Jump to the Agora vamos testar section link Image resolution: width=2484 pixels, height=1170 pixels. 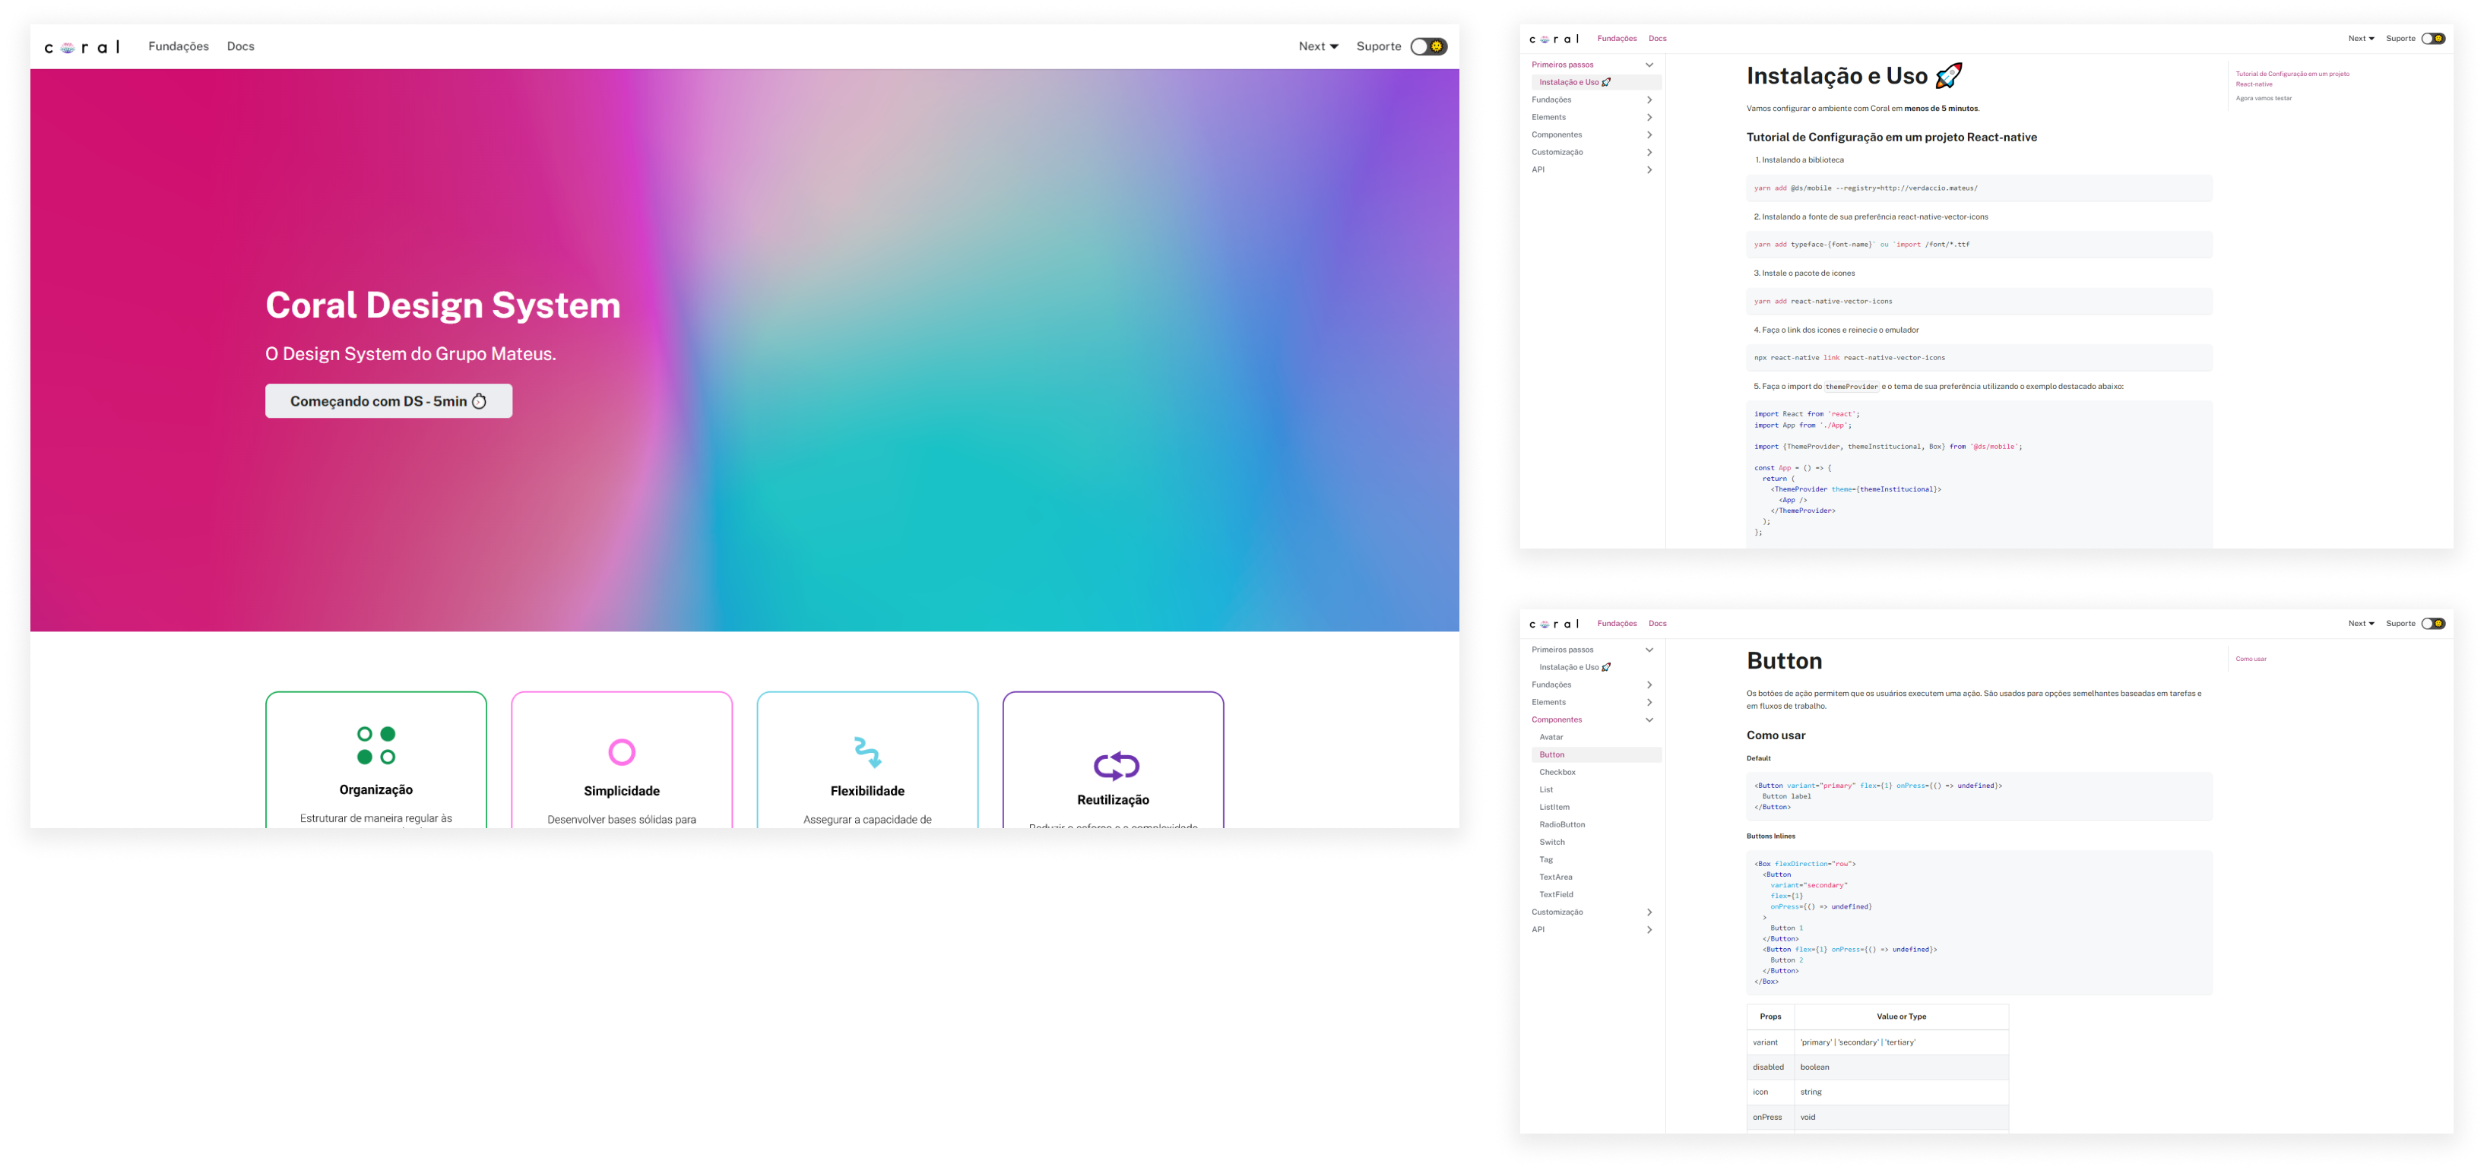(x=2263, y=98)
